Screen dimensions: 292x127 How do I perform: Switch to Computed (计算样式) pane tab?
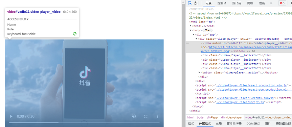coord(205,124)
